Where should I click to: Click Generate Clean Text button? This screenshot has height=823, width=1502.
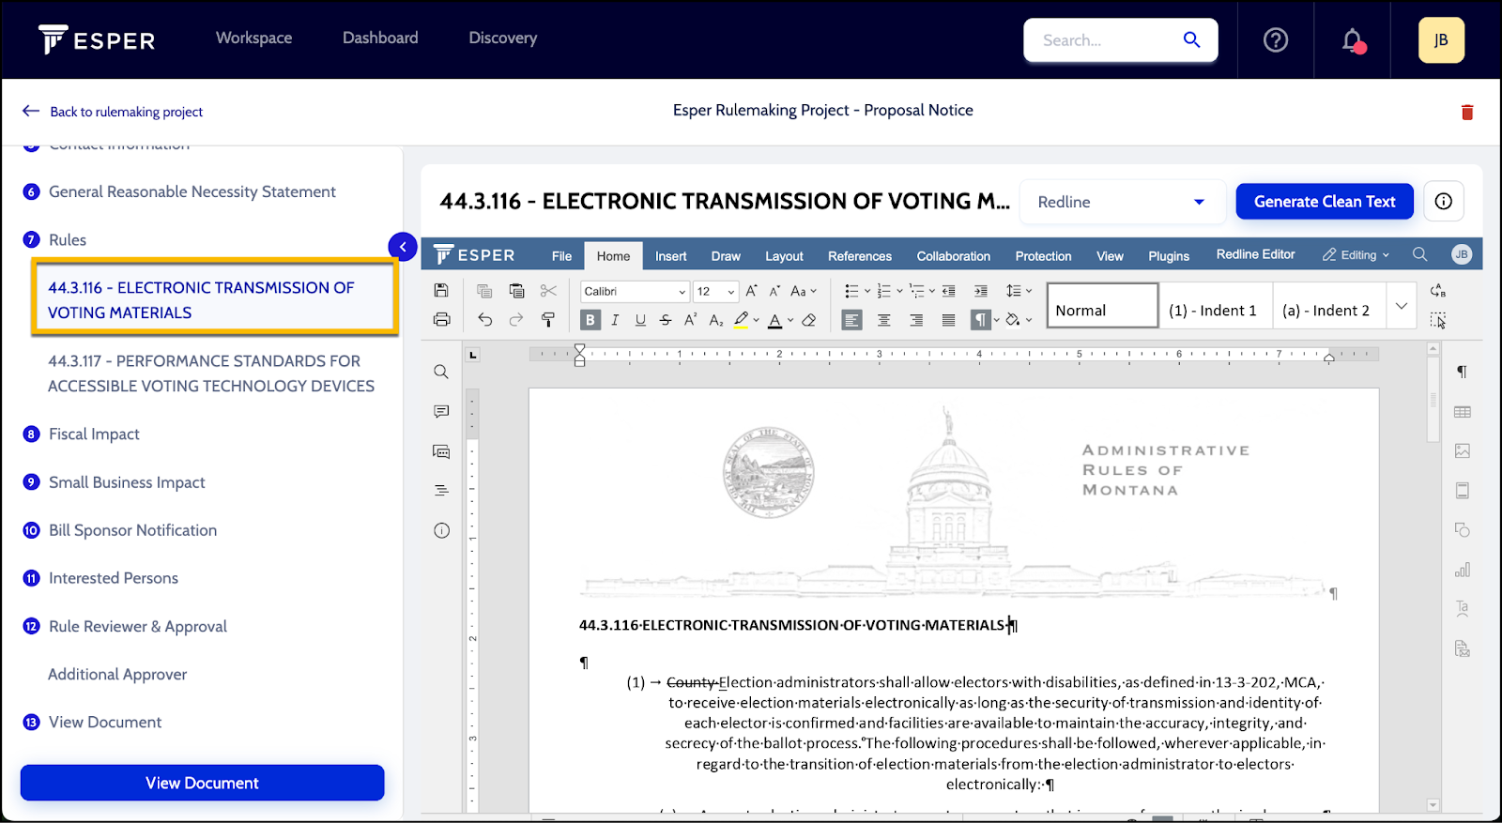tap(1325, 202)
